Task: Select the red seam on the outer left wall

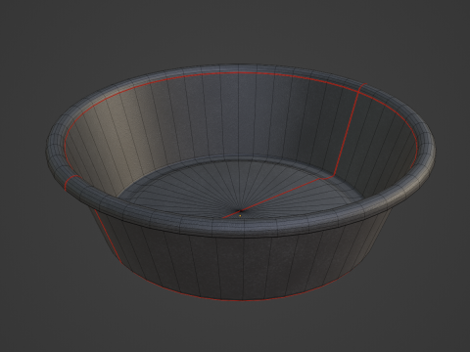Action: 108,236
